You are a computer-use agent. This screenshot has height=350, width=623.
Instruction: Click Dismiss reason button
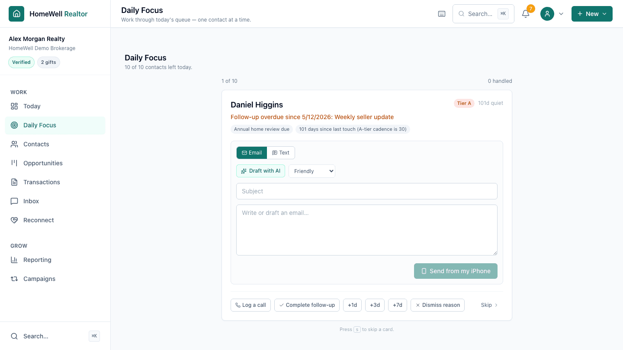pyautogui.click(x=438, y=305)
